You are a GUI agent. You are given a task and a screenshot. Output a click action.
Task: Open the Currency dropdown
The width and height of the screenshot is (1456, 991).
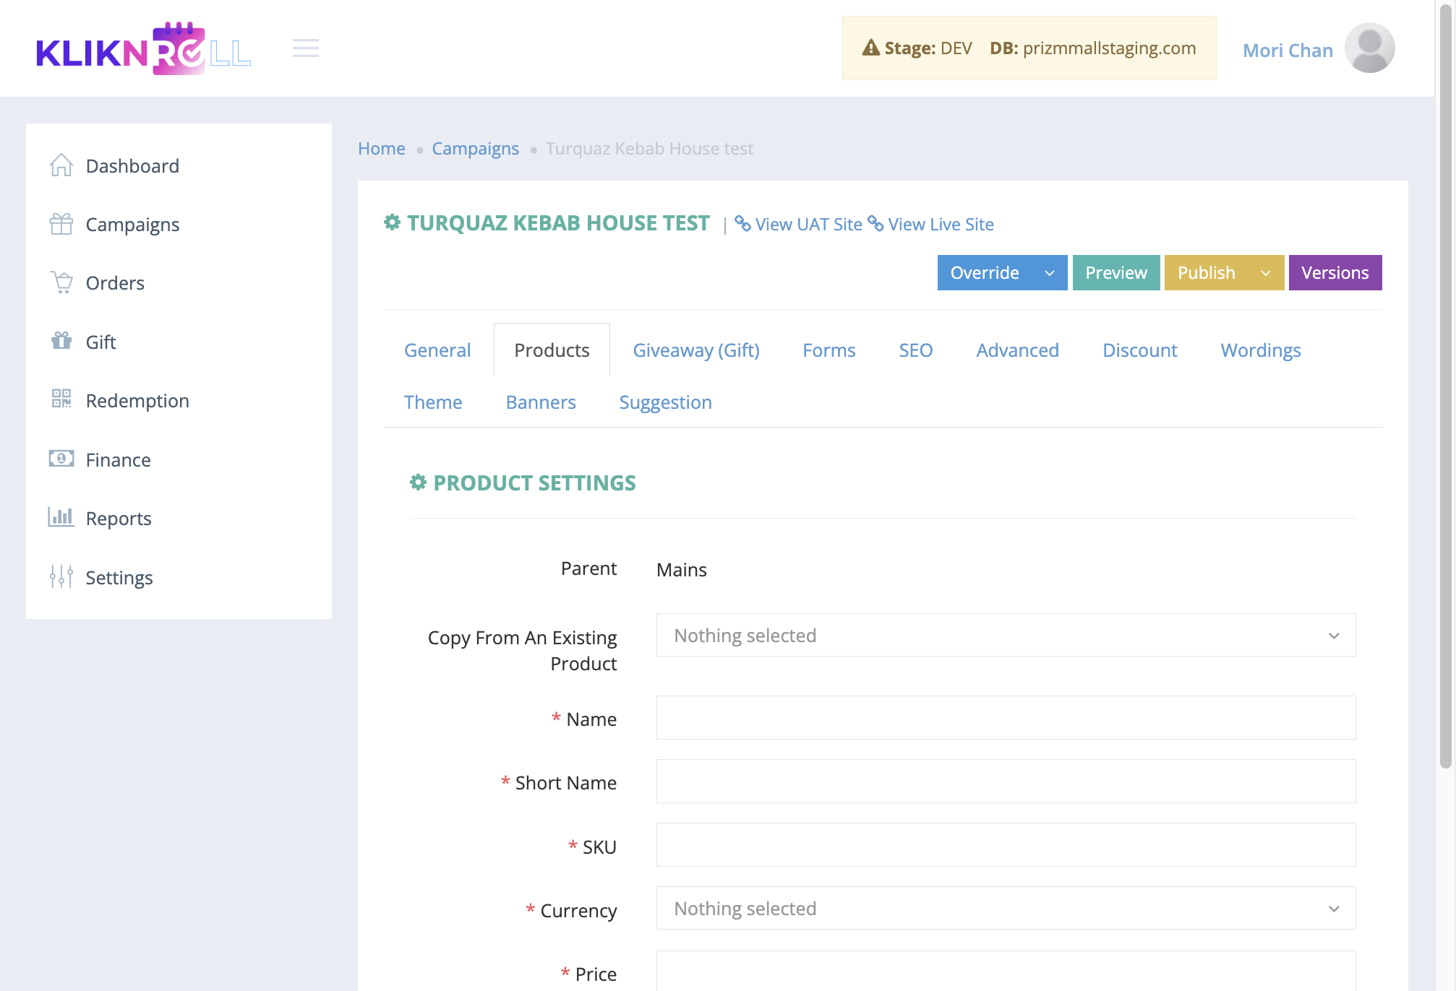(x=1006, y=909)
